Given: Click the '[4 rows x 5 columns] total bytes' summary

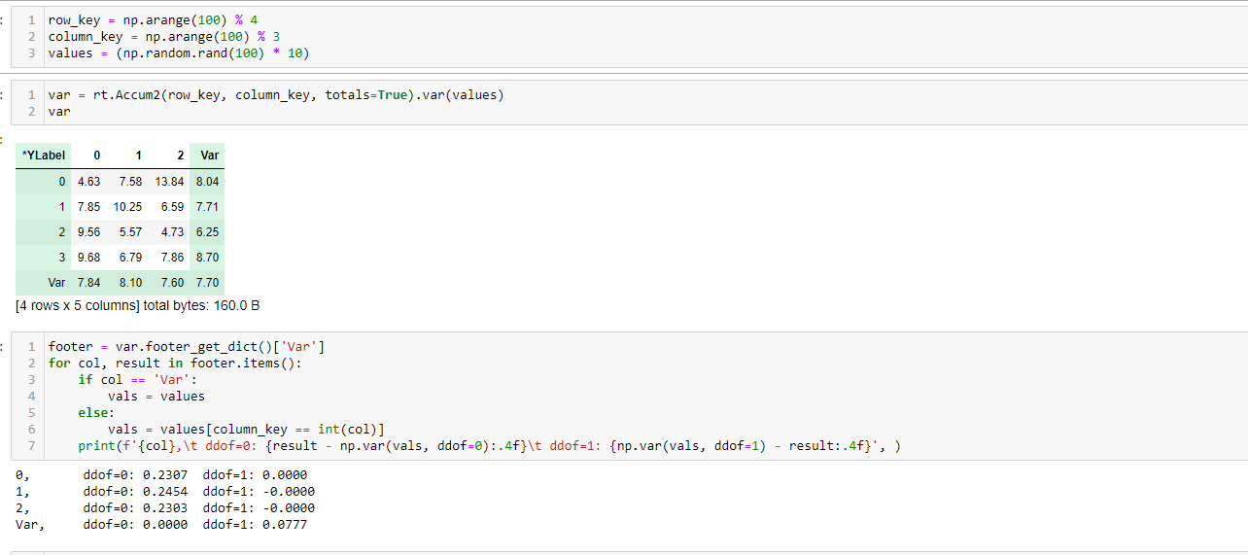Looking at the screenshot, I should point(138,305).
